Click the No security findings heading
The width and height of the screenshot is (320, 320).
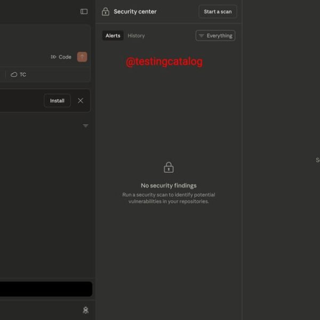coord(169,186)
